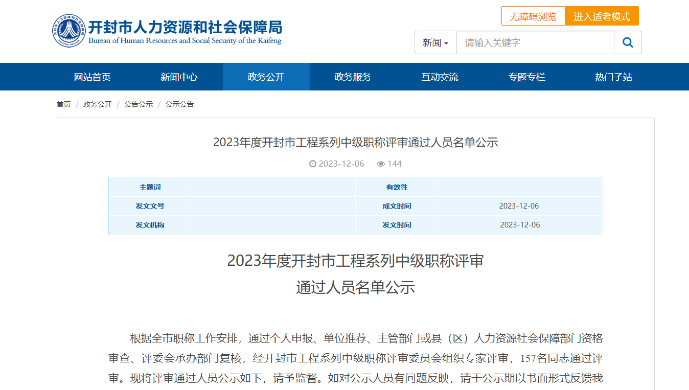Click the magnifier search icon button

[x=628, y=42]
